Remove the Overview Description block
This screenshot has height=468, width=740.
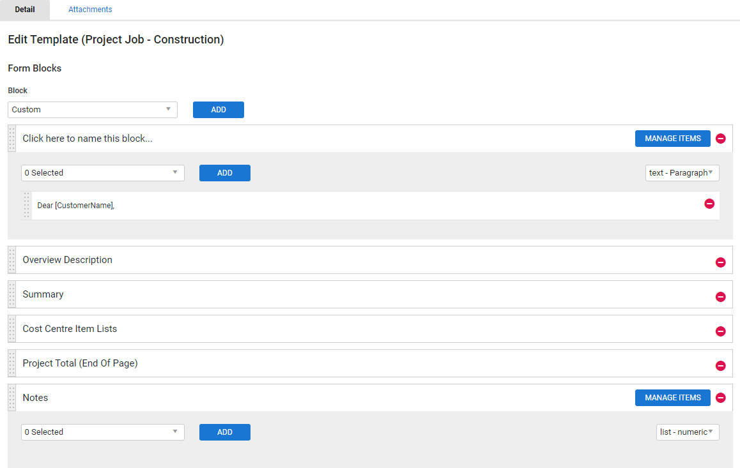(x=720, y=262)
